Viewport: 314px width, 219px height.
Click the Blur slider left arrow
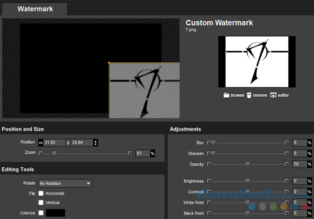click(209, 143)
